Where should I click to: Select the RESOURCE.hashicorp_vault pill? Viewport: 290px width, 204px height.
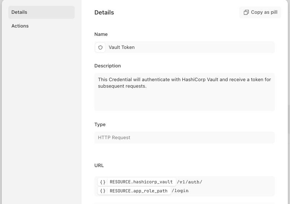pyautogui.click(x=141, y=182)
